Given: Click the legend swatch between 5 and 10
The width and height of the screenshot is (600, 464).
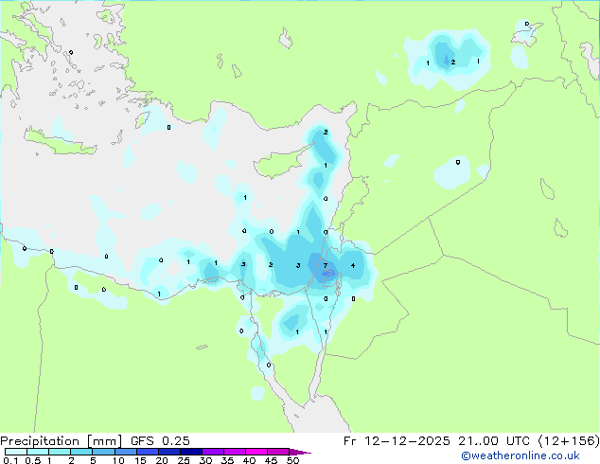Looking at the screenshot, I should click(x=104, y=452).
